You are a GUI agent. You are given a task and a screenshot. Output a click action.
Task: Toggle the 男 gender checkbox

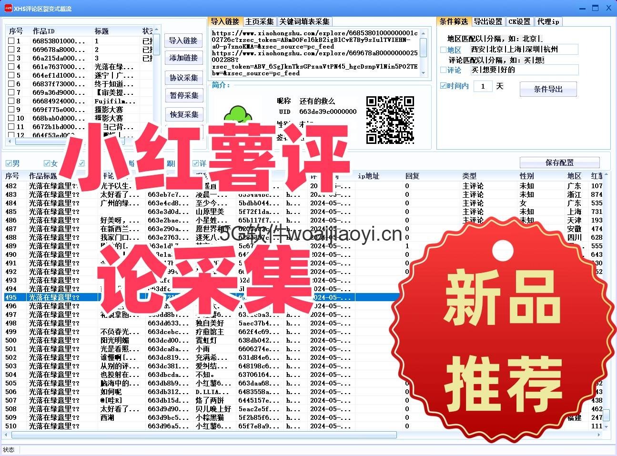click(9, 163)
